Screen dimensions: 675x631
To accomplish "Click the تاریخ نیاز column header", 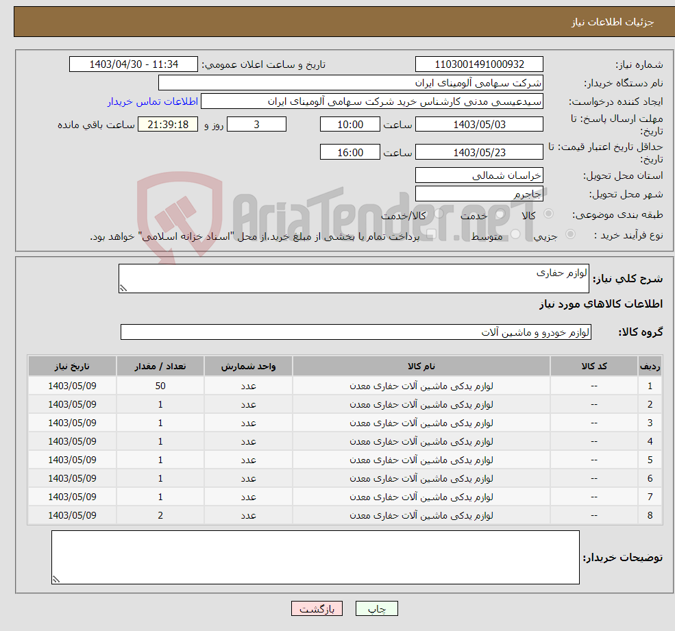I will coord(73,367).
